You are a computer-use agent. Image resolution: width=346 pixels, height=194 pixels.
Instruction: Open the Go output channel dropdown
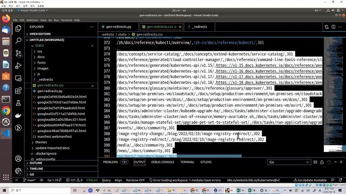tap(289, 162)
